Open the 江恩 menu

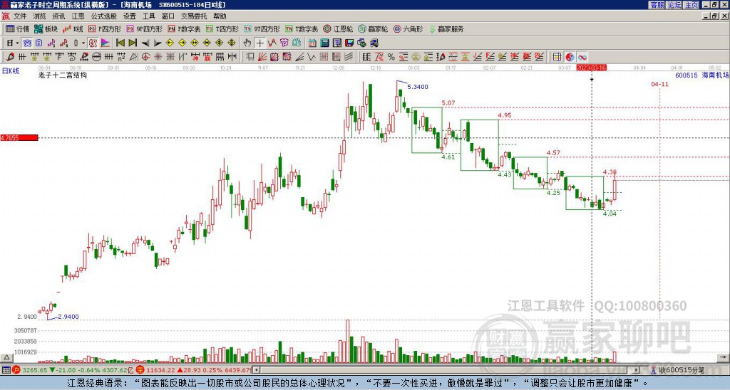click(x=78, y=16)
